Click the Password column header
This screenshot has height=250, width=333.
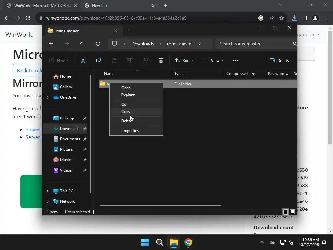(279, 74)
